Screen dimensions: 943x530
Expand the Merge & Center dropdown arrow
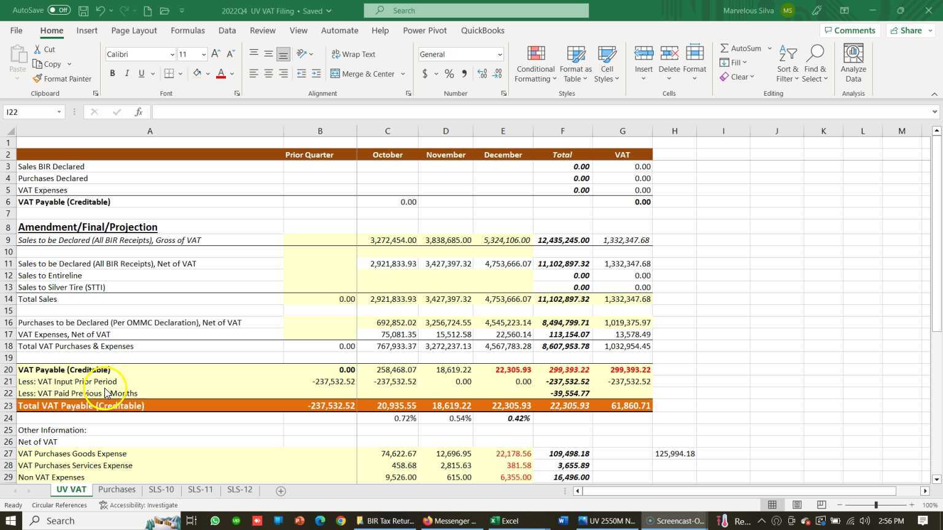tap(403, 74)
